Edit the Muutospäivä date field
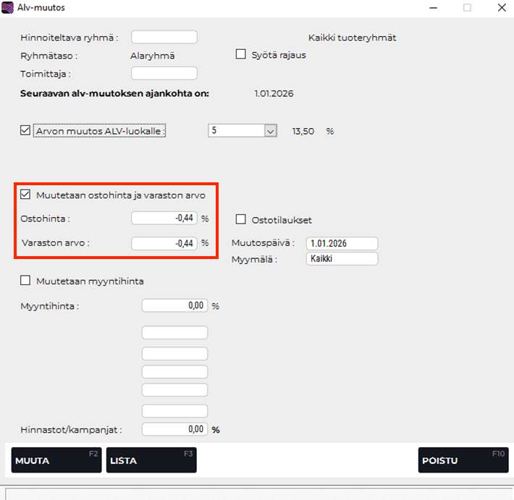This screenshot has height=500, width=514. [x=342, y=243]
